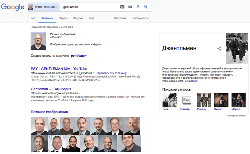Start voice search with microphone icon
This screenshot has width=250, height=154.
click(x=138, y=7)
